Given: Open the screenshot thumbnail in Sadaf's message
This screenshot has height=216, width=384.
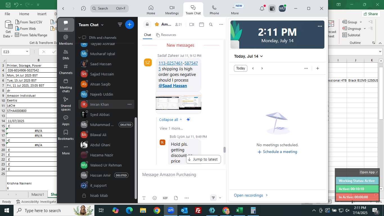Looking at the screenshot, I should (179, 102).
